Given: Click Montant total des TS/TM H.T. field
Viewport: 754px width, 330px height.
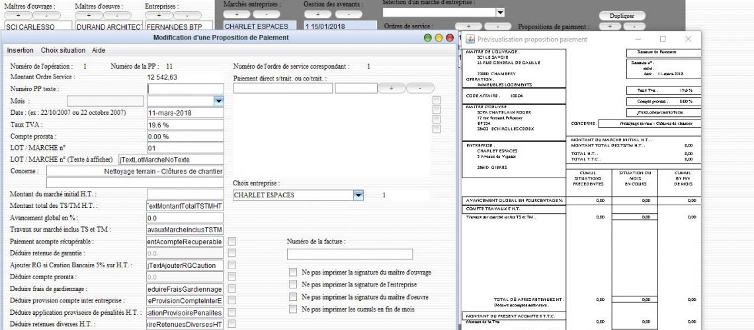Looking at the screenshot, I should 185,206.
